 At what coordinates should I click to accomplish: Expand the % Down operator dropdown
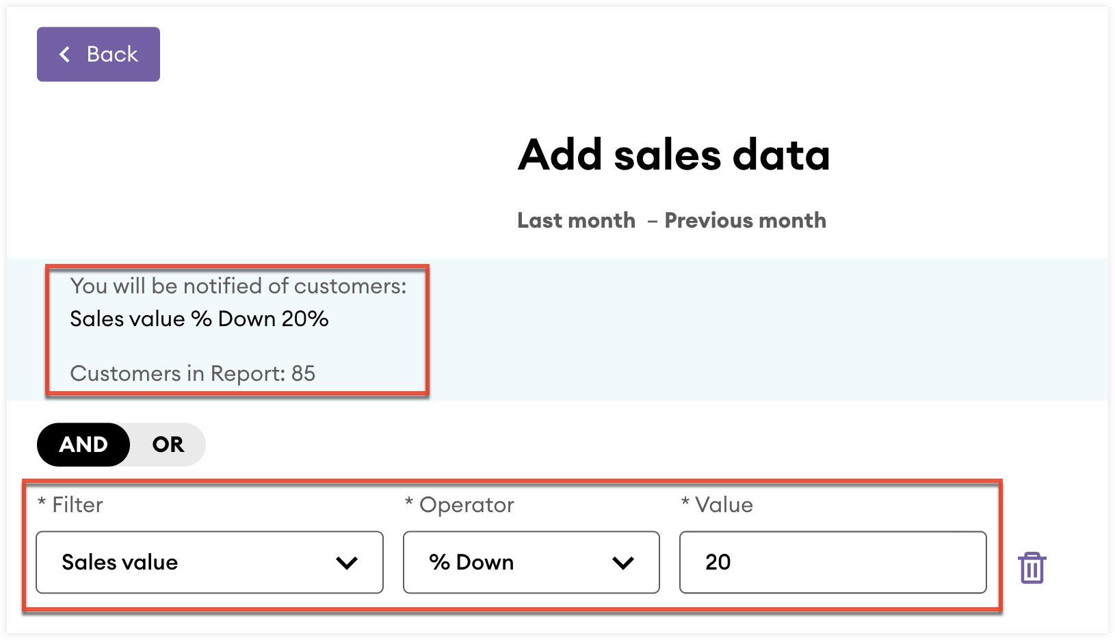(x=532, y=562)
